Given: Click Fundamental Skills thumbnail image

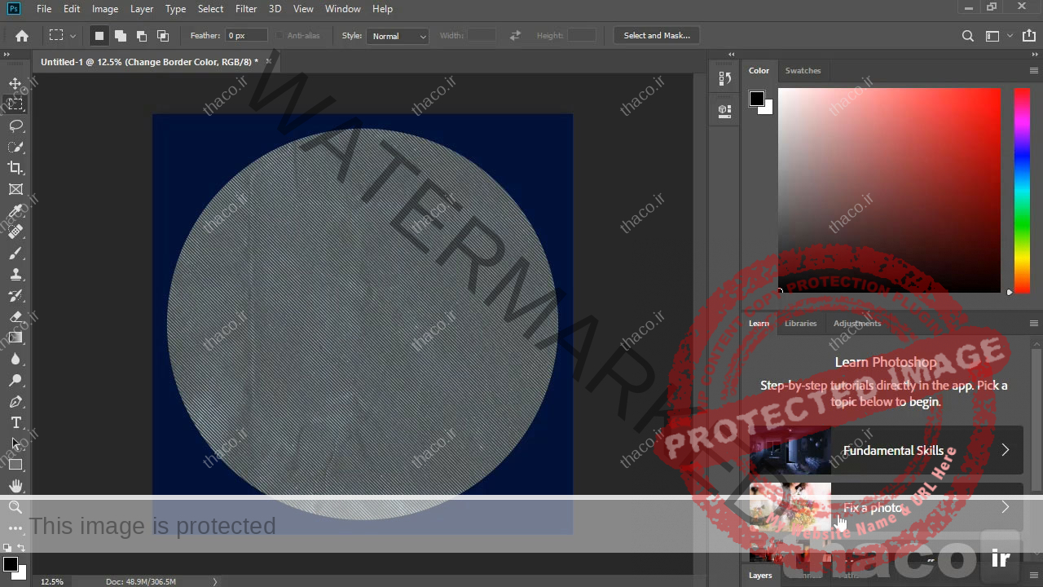Looking at the screenshot, I should pos(790,450).
